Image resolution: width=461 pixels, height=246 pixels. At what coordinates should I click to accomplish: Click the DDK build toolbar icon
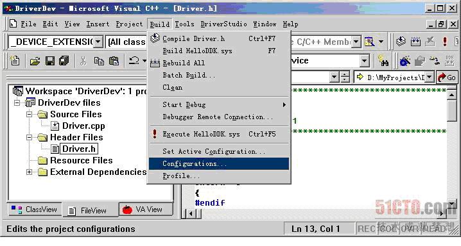(449, 60)
